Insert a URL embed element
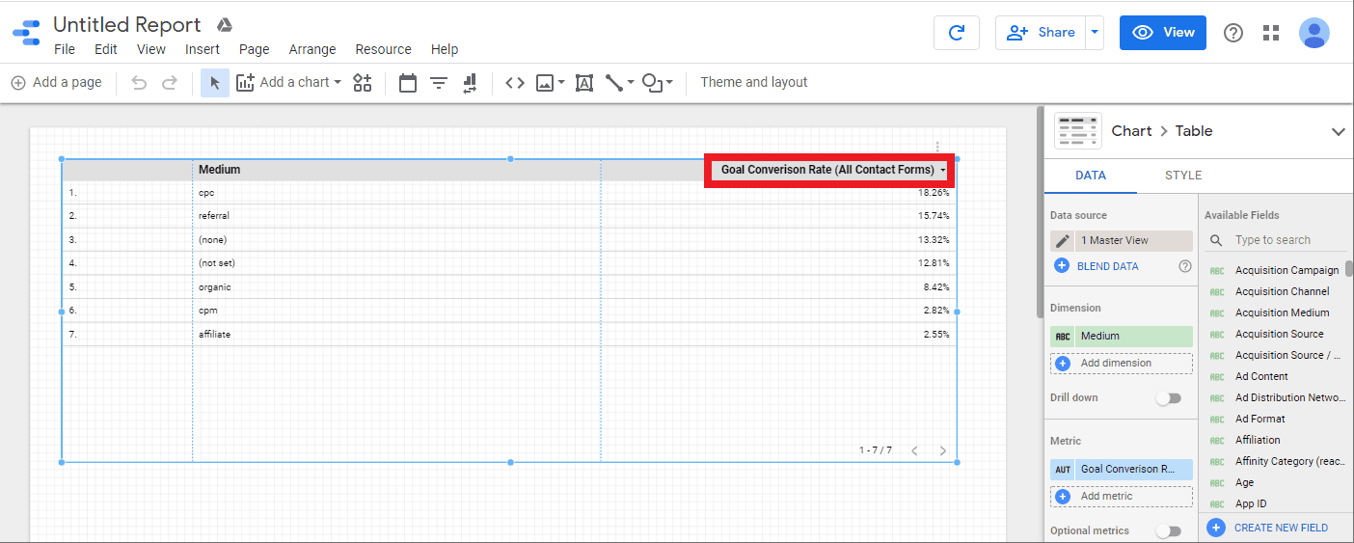The image size is (1354, 543). [515, 83]
